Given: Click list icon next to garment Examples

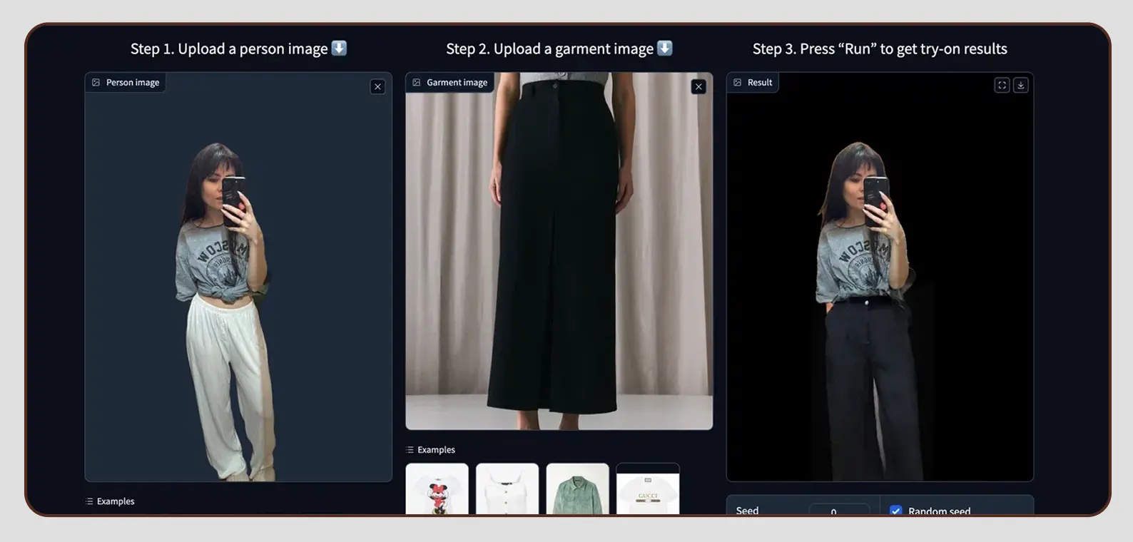Looking at the screenshot, I should [x=410, y=450].
